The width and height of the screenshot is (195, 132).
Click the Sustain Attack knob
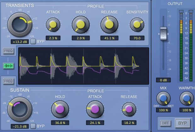coord(95,109)
